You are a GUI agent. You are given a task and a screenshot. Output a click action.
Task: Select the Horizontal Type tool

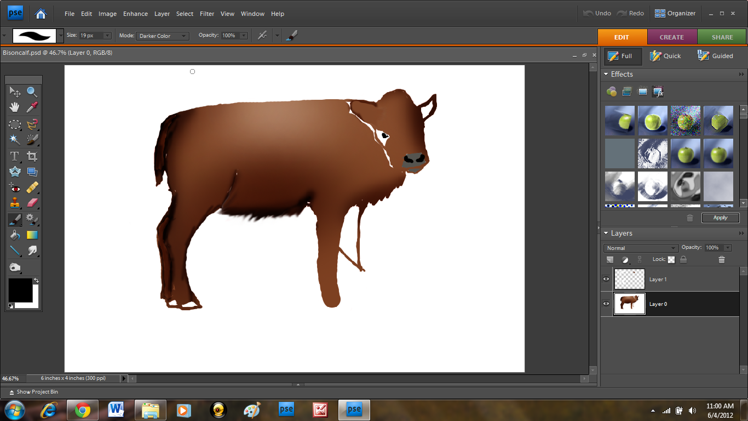[x=15, y=156]
